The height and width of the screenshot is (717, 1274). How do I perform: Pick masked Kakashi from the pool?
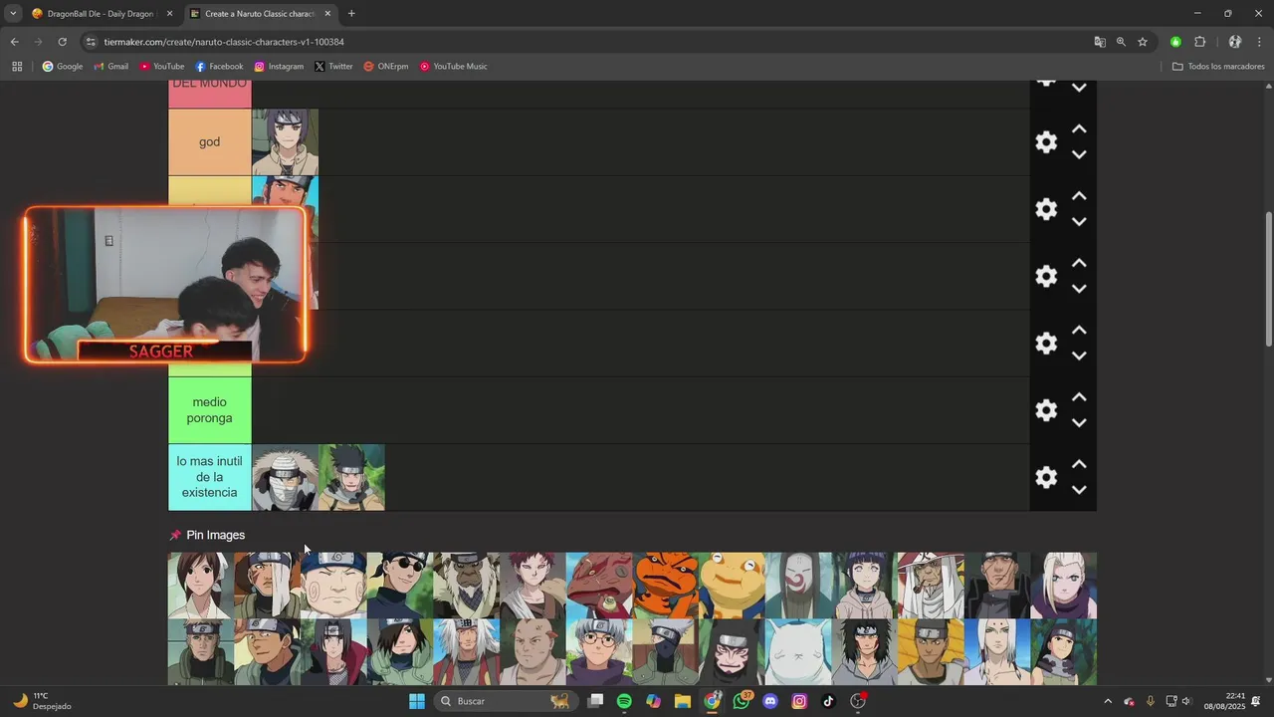[666, 652]
